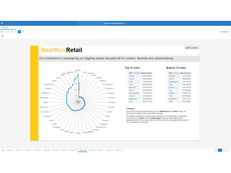The height and width of the screenshot is (173, 231).
Task: Click the Undo arrow icon
Action: (x=12, y=32)
